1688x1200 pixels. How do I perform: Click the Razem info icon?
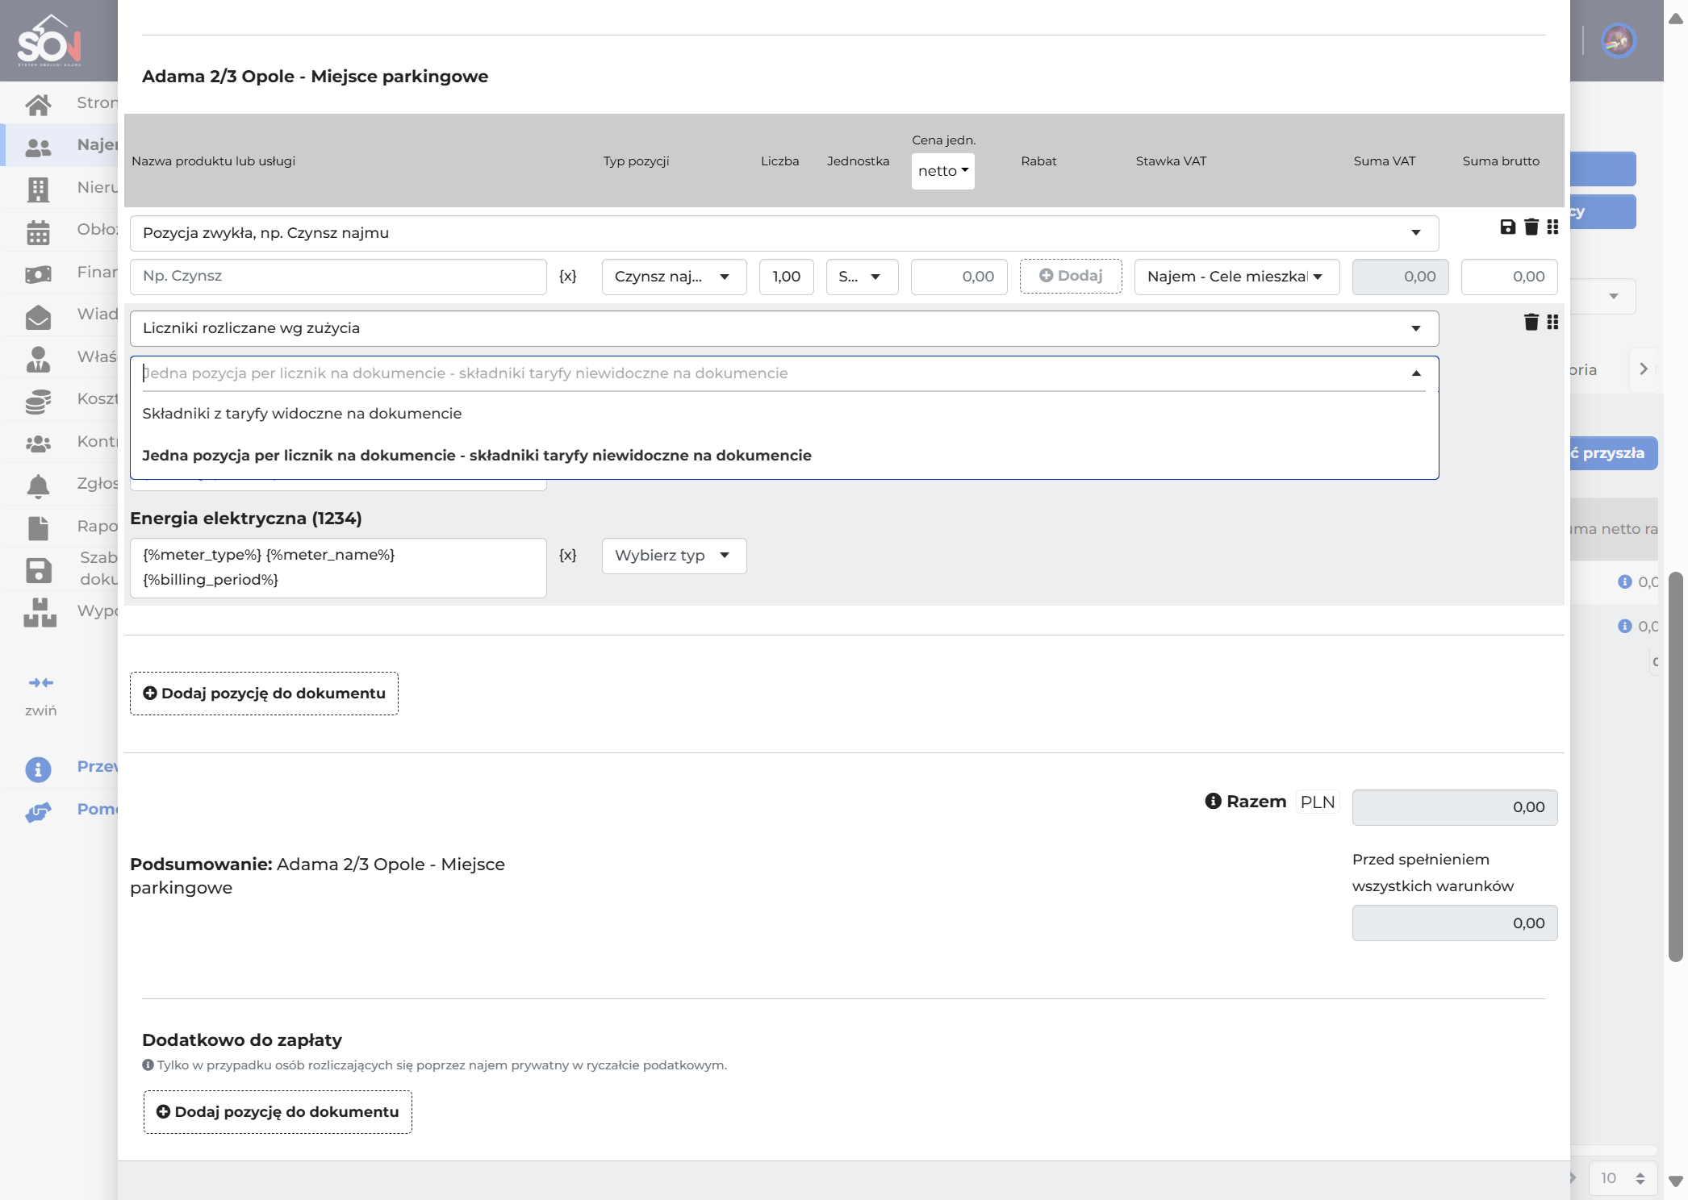(1213, 801)
